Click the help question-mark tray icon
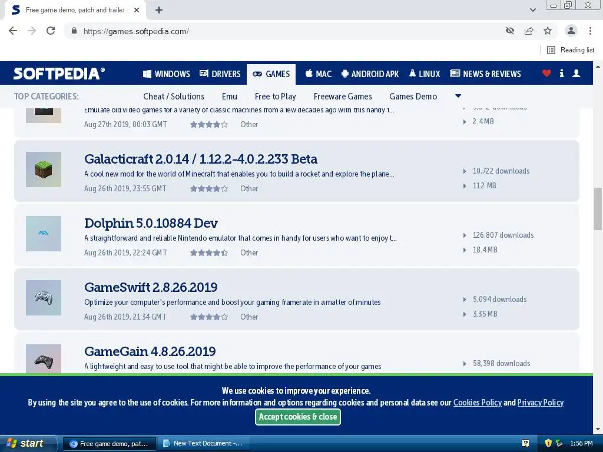Screen dimensions: 603x452 coord(525,443)
